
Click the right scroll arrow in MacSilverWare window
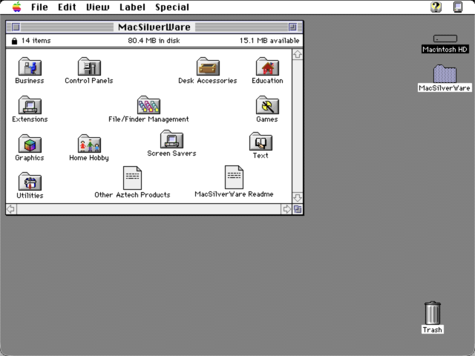coord(286,209)
